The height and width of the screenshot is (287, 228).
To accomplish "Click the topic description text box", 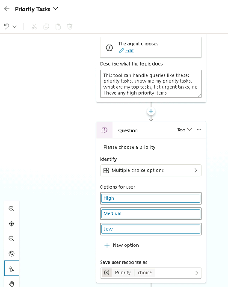I will tap(151, 84).
